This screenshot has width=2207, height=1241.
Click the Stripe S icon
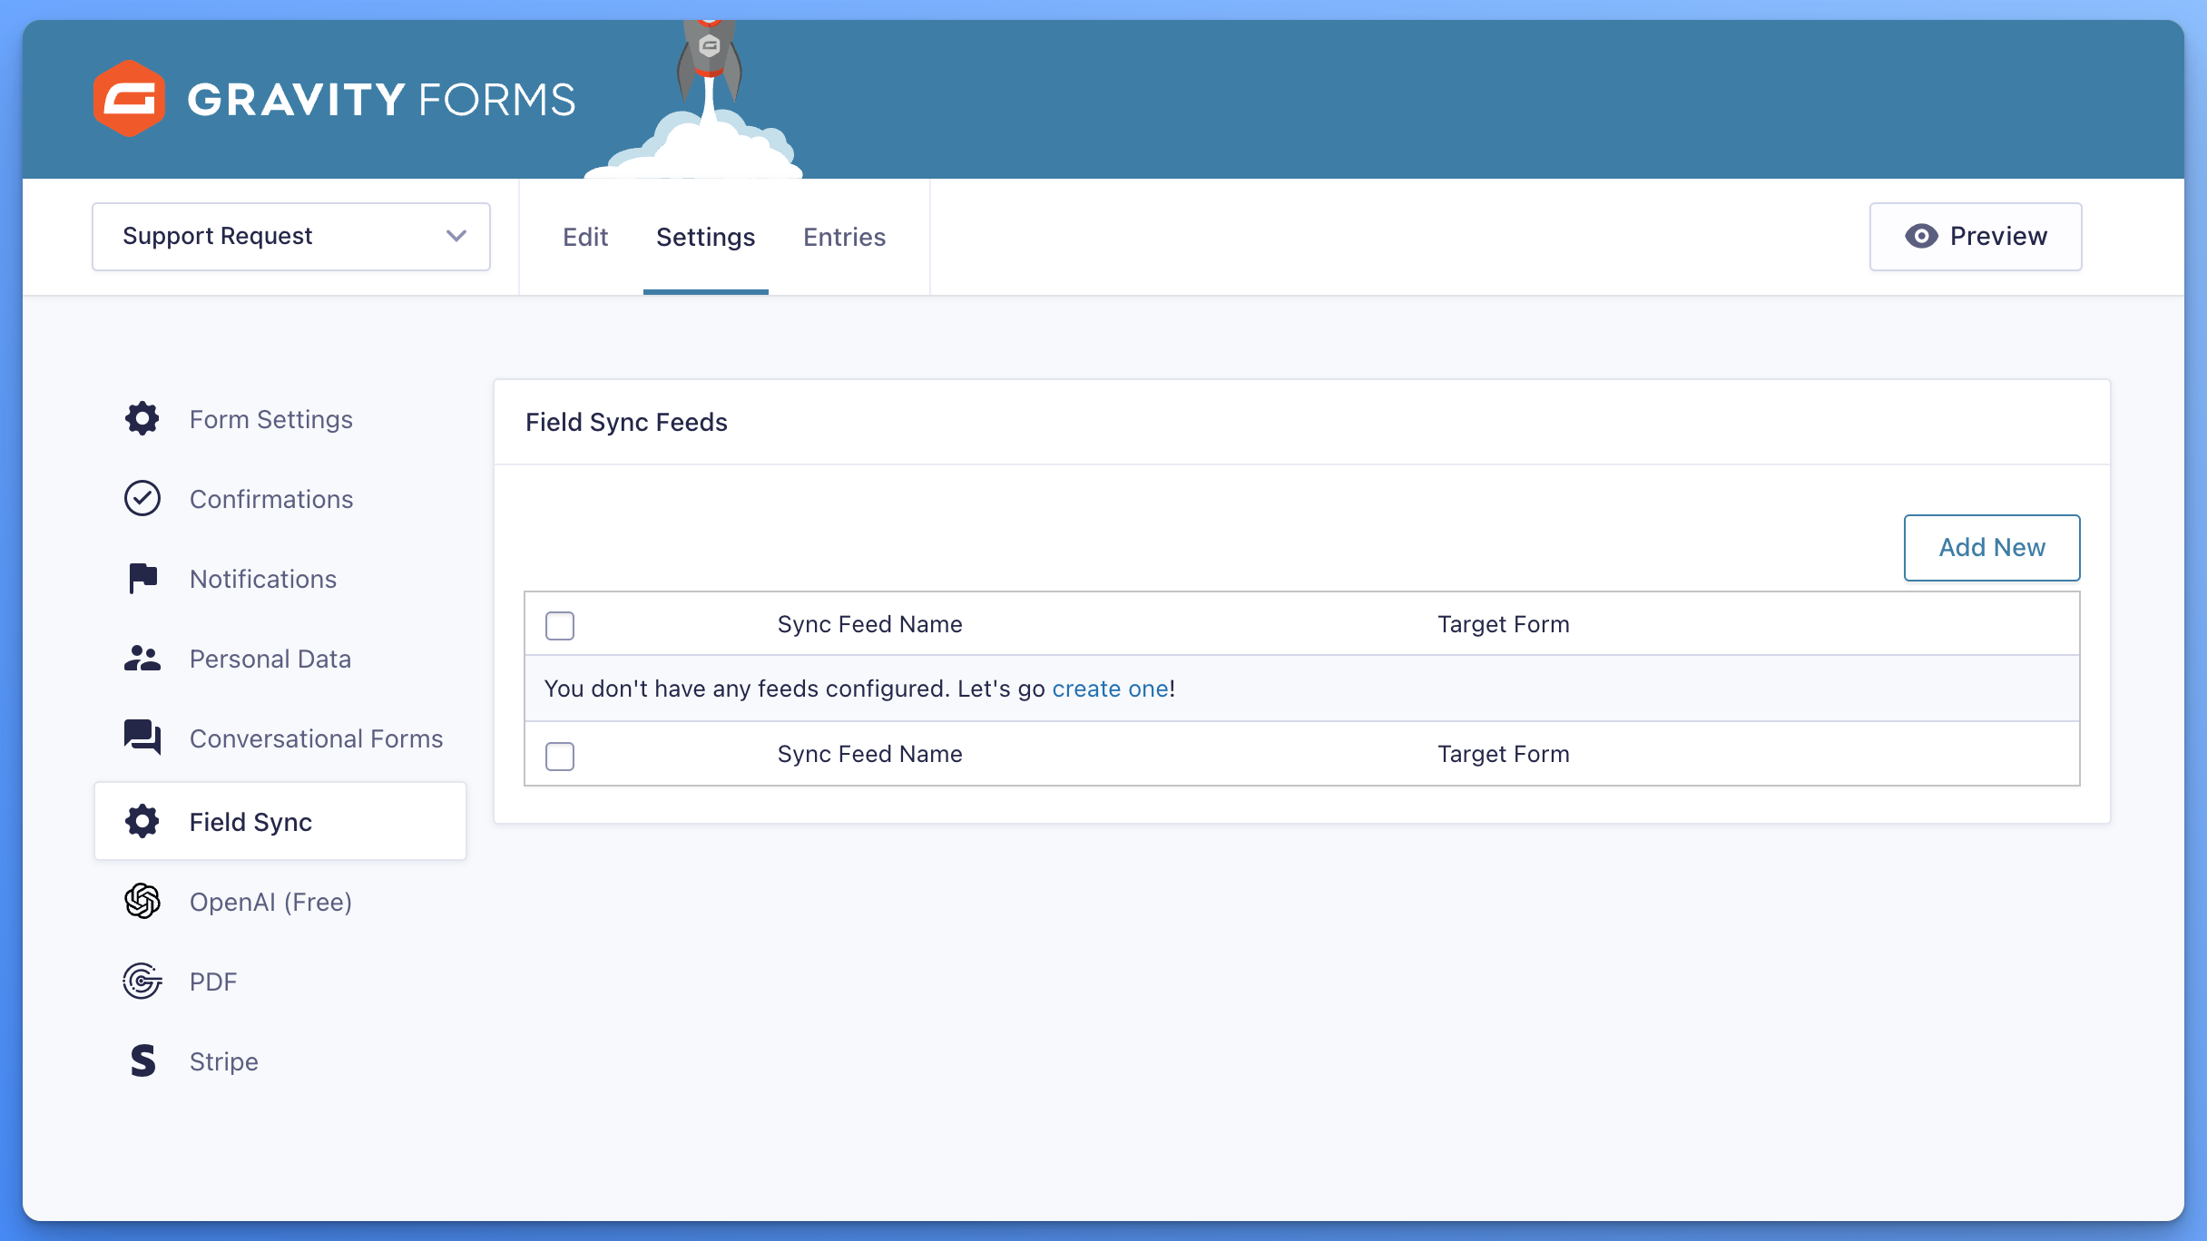coord(142,1060)
